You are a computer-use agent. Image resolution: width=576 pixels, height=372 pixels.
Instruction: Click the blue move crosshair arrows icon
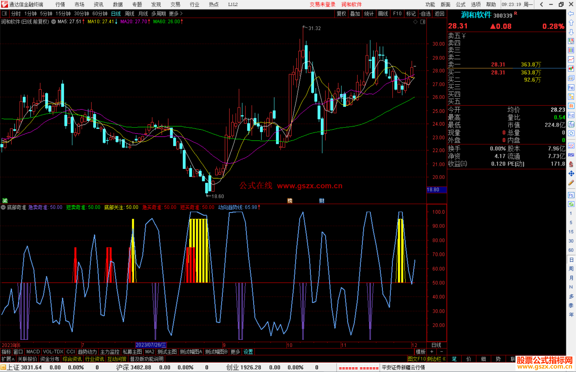point(571,174)
